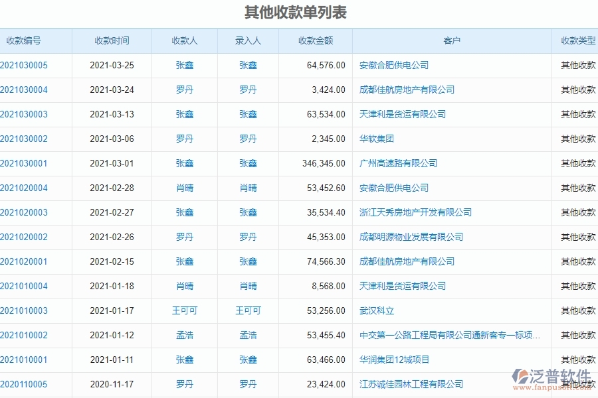
Task: Open receipt record 2021030004
Action: (x=22, y=90)
